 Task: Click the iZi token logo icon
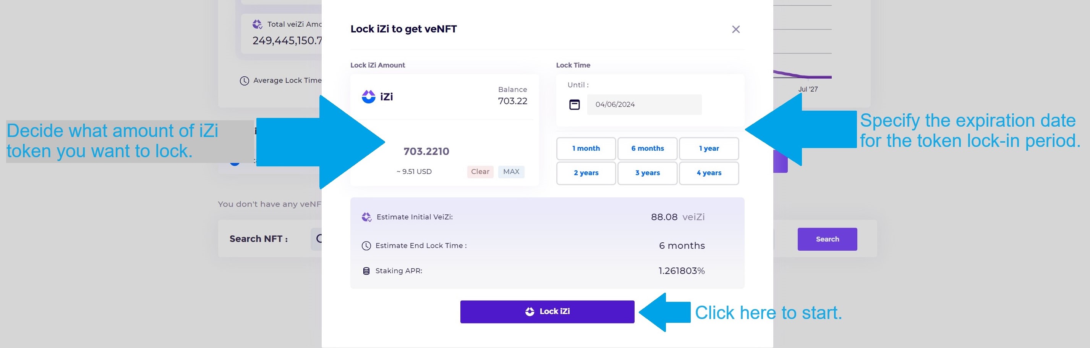(368, 97)
